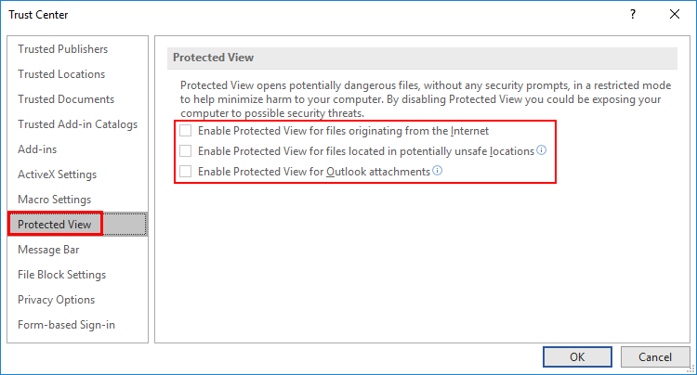Click the Cancel button
Screen dimensions: 697x375
(655, 356)
